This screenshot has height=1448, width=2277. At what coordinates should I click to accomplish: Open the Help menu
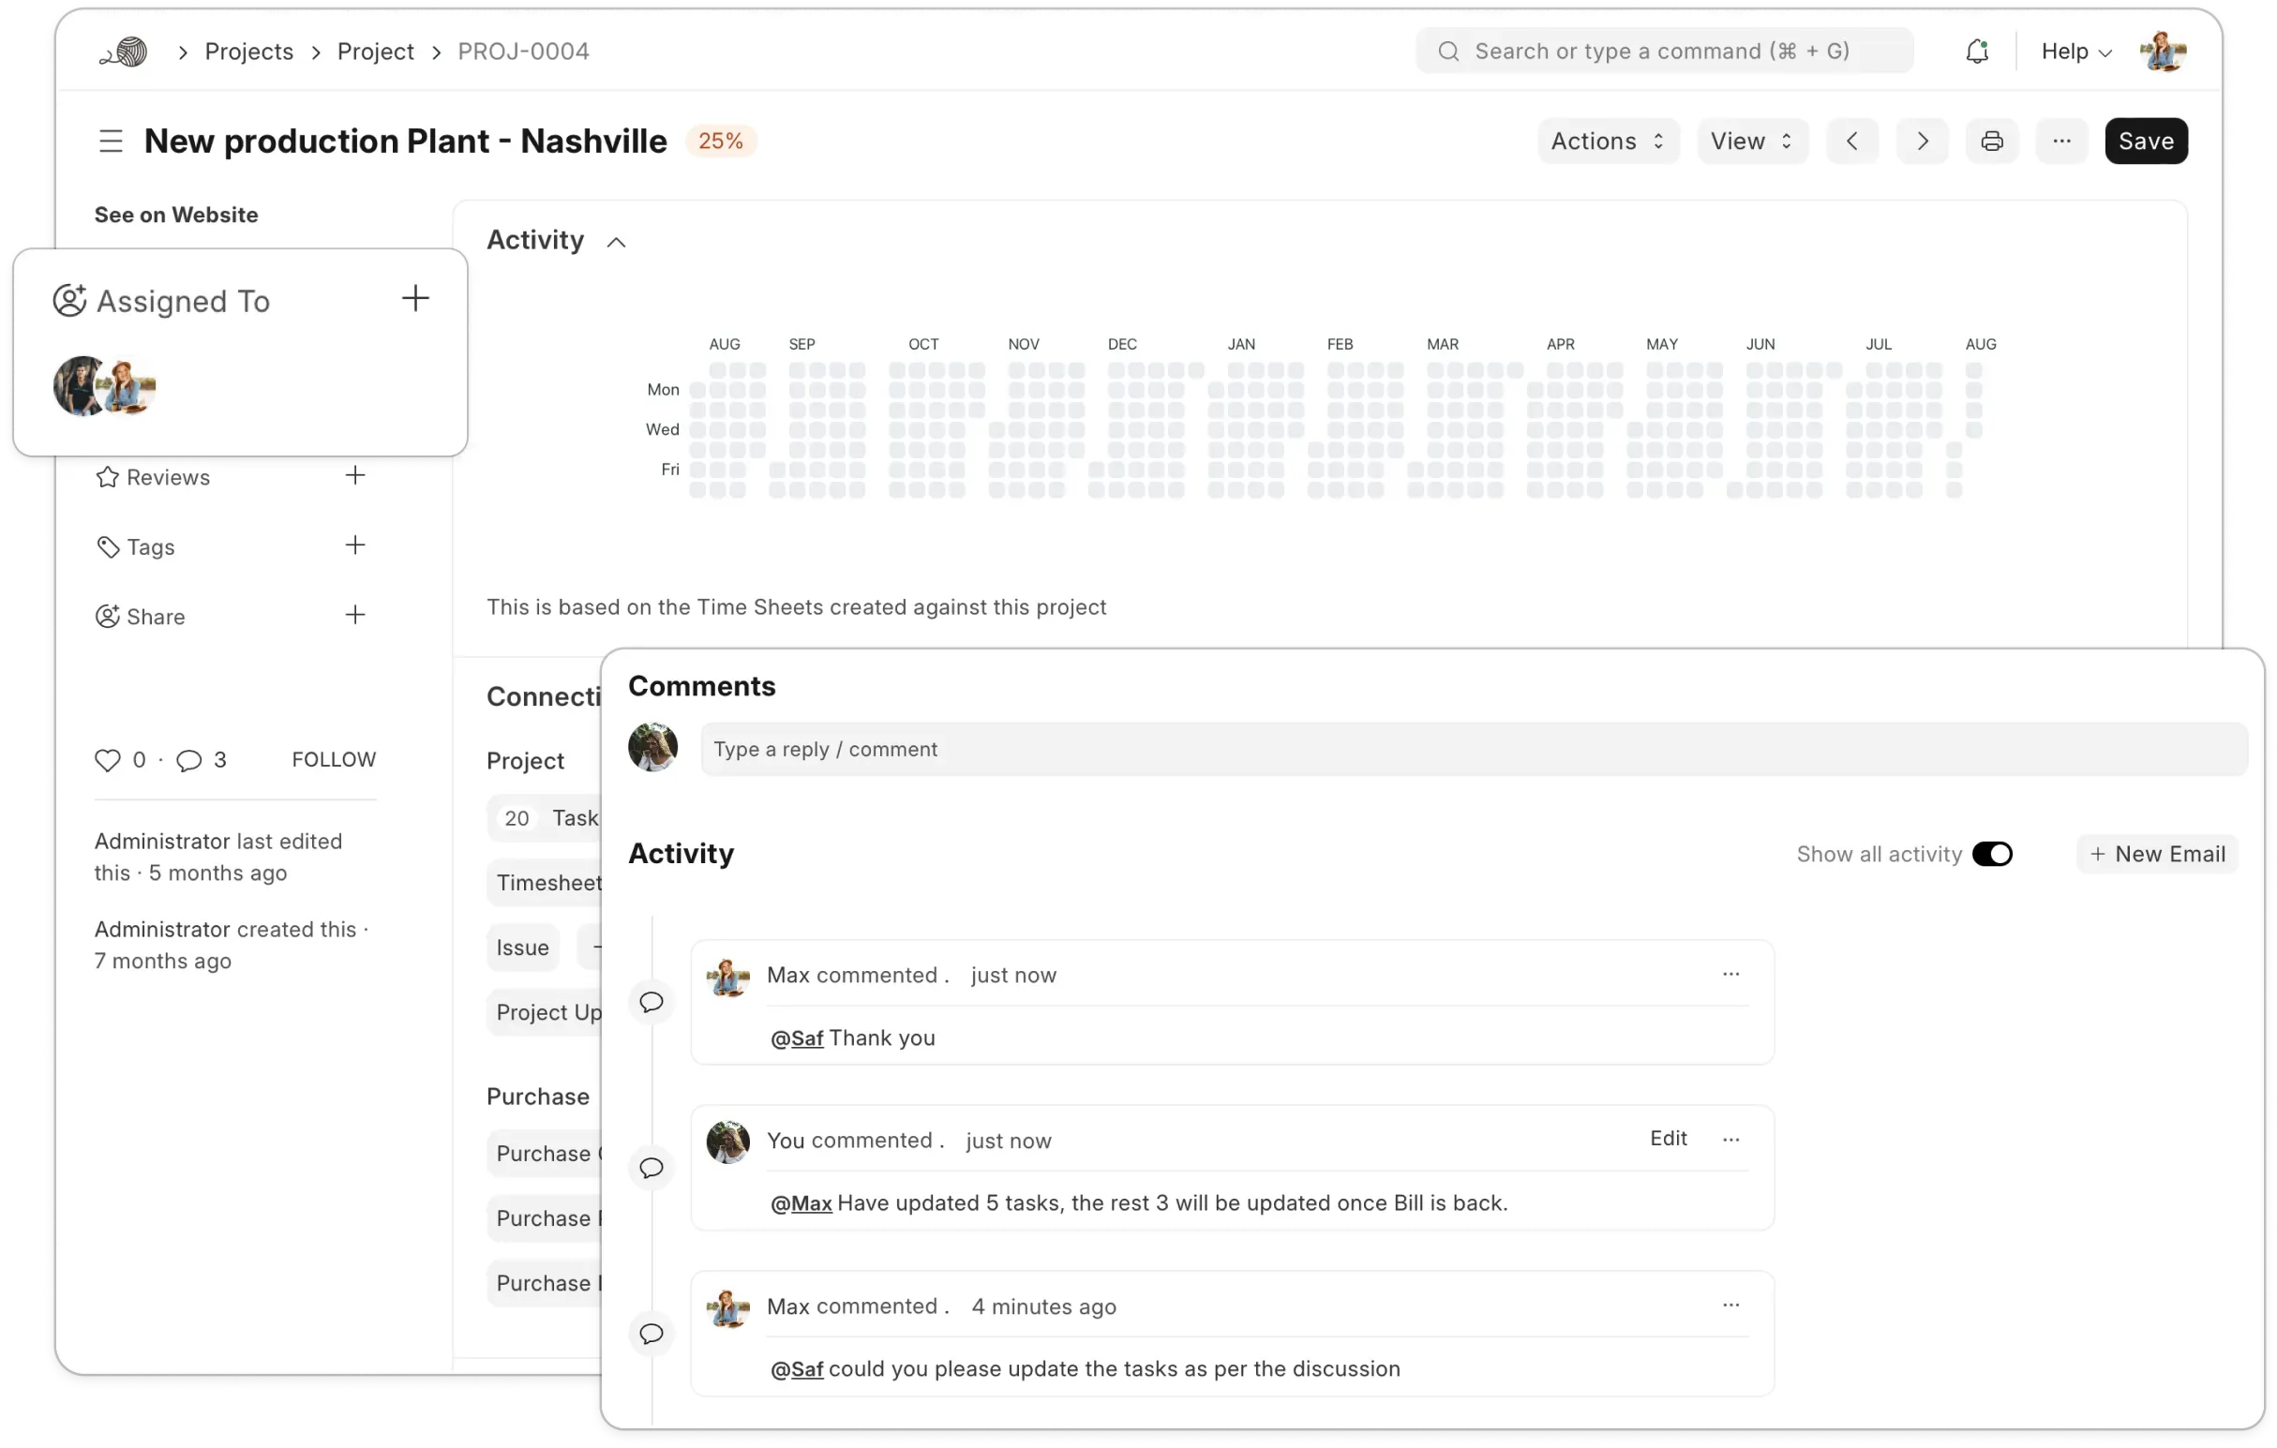(x=2075, y=51)
